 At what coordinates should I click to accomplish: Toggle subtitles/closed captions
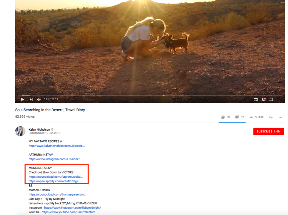coord(255,99)
